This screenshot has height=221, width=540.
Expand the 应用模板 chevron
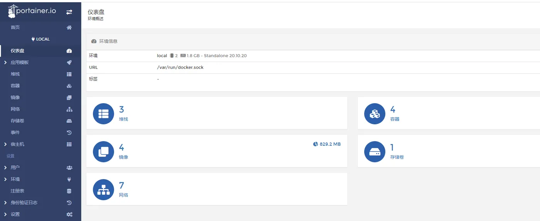click(x=5, y=62)
